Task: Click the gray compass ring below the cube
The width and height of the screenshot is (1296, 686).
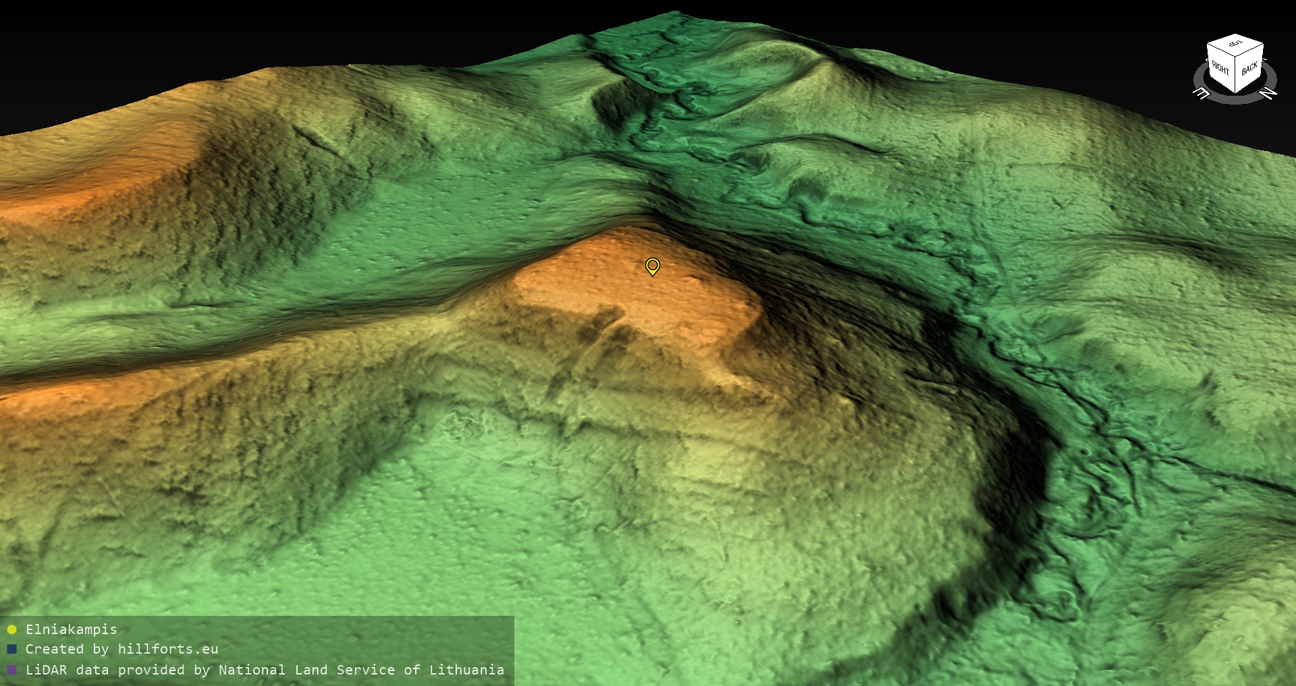Action: tap(1235, 100)
